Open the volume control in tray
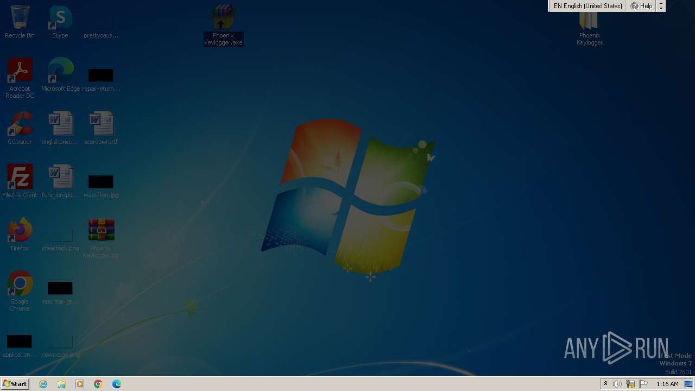 coord(617,384)
